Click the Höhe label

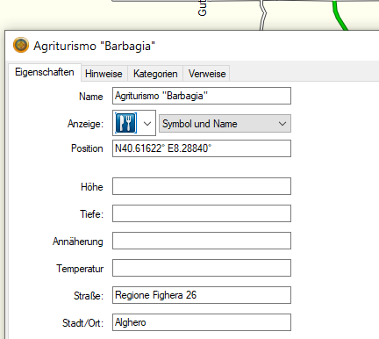[92, 187]
